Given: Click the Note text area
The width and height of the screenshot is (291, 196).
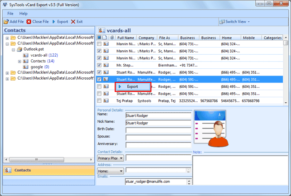Looking at the screenshot, I should click(240, 170).
